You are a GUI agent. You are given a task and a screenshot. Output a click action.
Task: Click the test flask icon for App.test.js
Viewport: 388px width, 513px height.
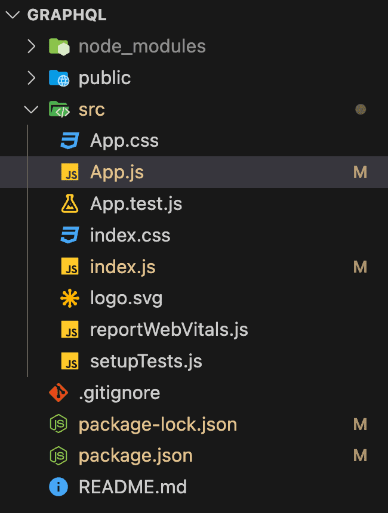[x=70, y=205]
